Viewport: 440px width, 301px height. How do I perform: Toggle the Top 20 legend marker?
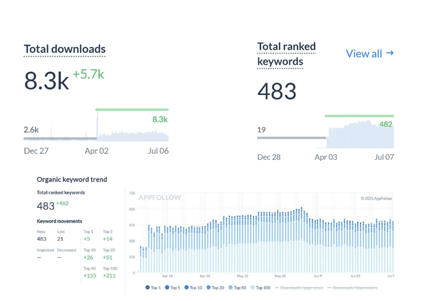tap(215, 288)
